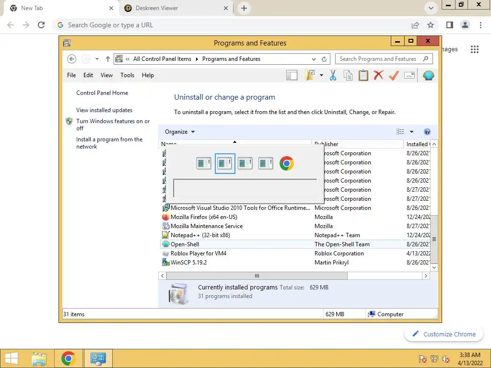Open the blue Help question mark icon
Image resolution: width=491 pixels, height=368 pixels.
coord(427,132)
